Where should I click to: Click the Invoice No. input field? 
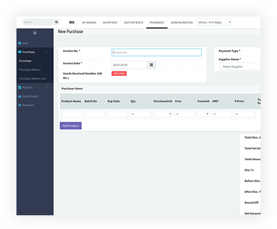click(x=156, y=52)
